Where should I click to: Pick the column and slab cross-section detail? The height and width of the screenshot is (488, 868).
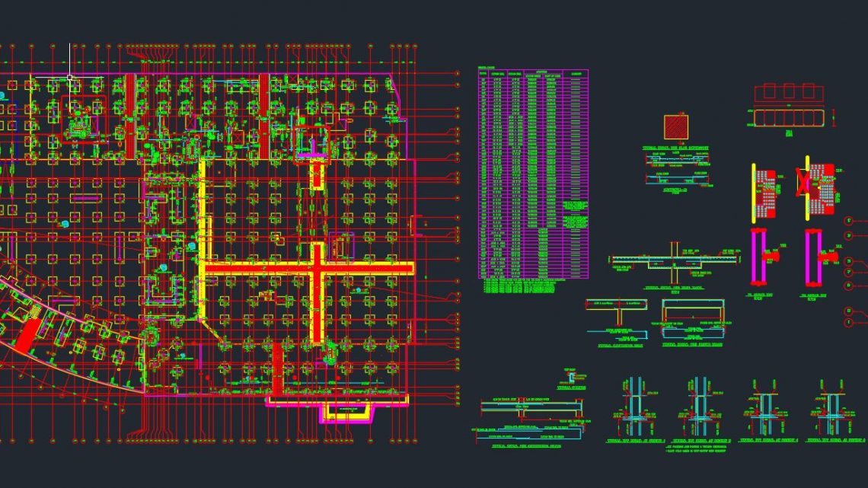[674, 263]
